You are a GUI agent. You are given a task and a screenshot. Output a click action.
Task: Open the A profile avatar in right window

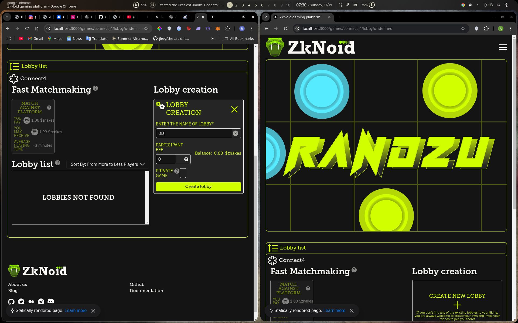(x=501, y=29)
